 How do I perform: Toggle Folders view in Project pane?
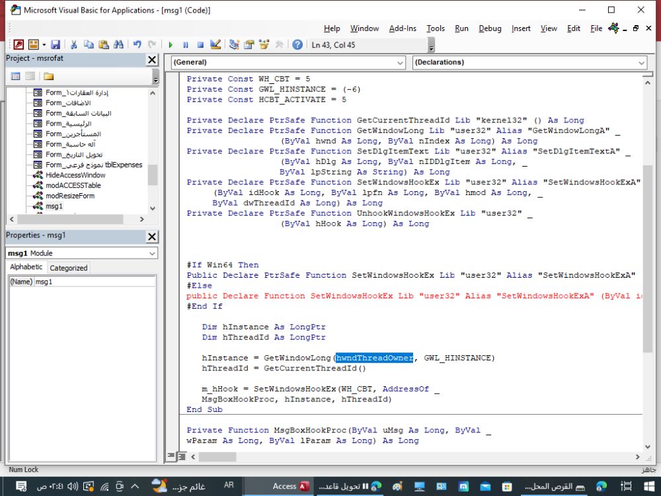point(49,76)
